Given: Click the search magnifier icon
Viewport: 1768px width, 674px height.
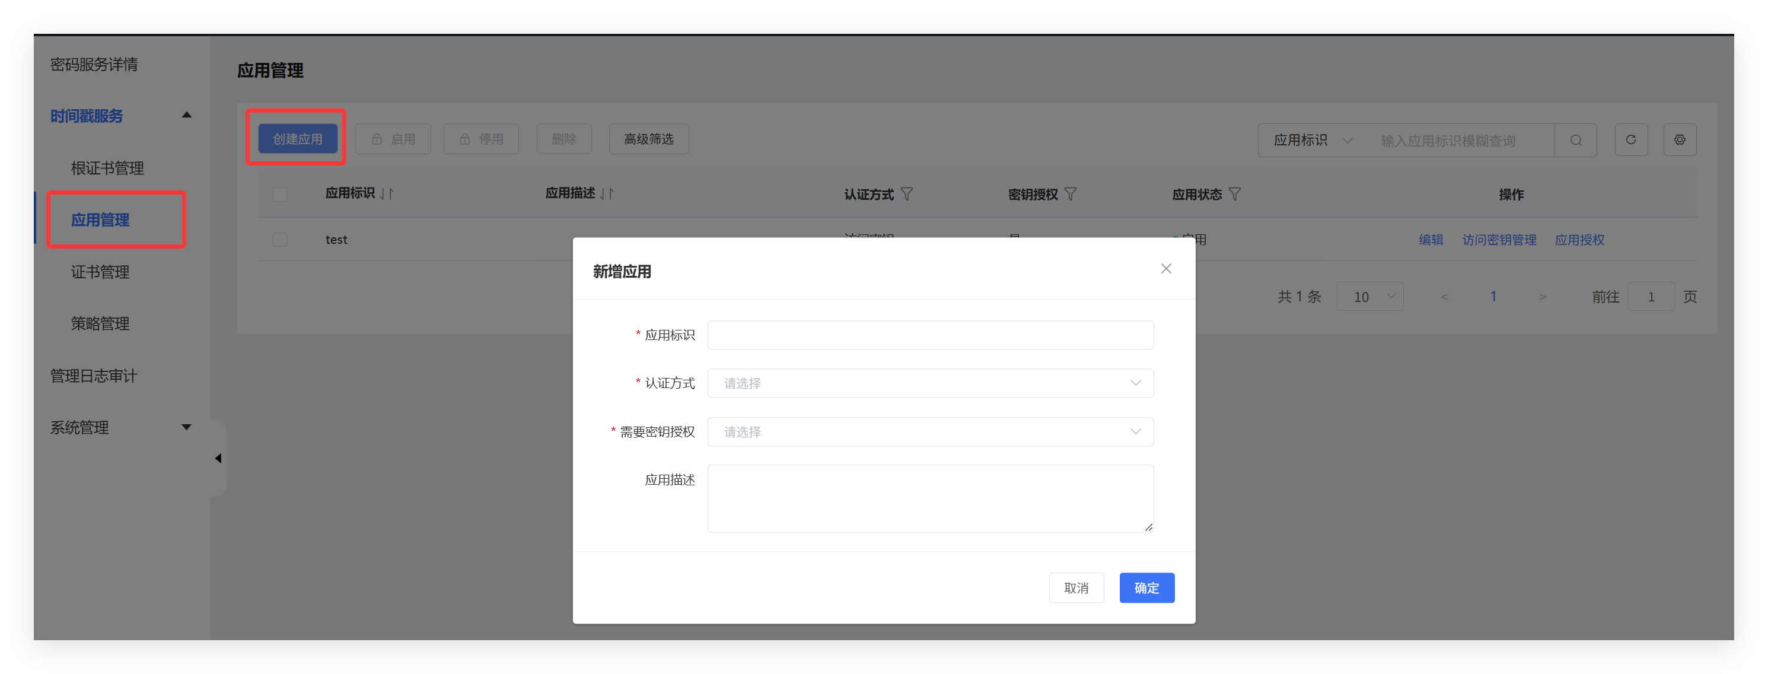Looking at the screenshot, I should click(x=1575, y=140).
